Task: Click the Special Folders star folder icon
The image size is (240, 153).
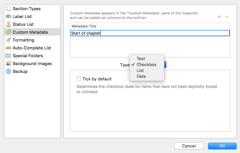Action: pyautogui.click(x=9, y=56)
